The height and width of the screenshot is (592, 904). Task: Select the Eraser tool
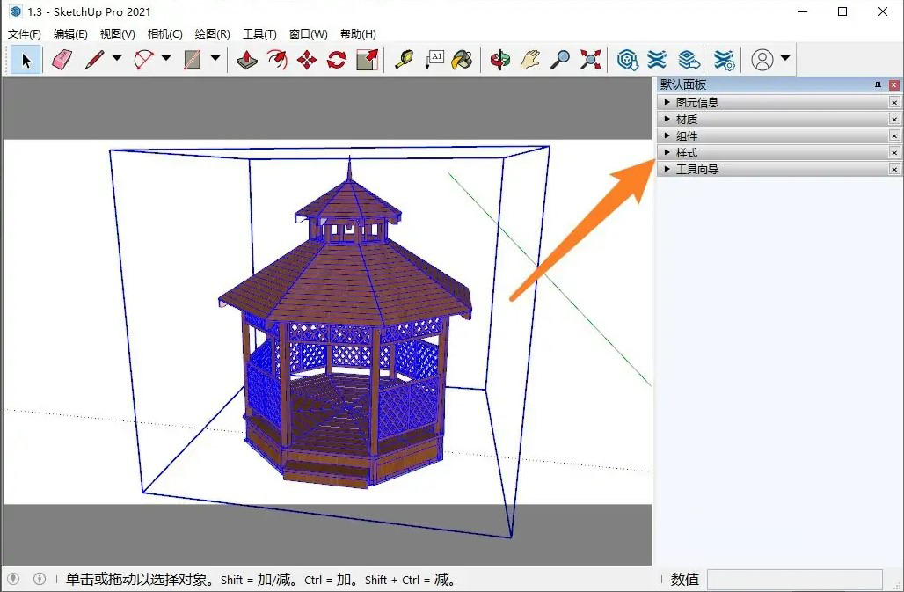coord(61,60)
